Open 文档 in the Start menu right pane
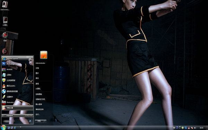The height and width of the screenshot is (130, 208). (37, 68)
